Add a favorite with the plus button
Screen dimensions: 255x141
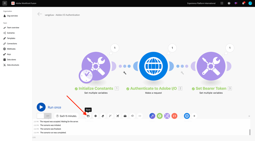click(x=194, y=116)
